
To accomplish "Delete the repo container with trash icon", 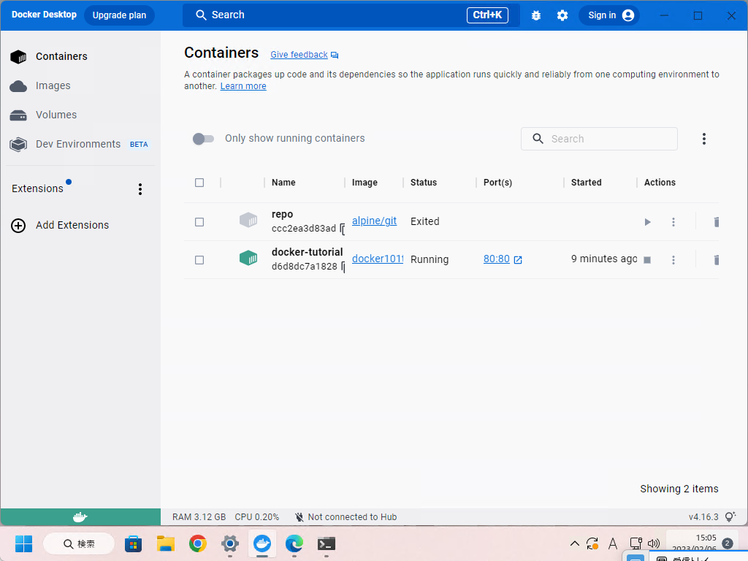I will click(716, 222).
